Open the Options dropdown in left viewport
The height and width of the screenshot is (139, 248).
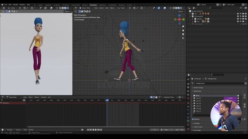coord(68,12)
